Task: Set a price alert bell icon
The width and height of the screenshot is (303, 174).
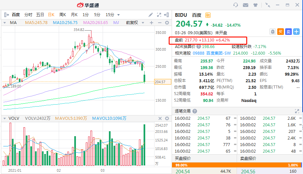Action: (272, 32)
